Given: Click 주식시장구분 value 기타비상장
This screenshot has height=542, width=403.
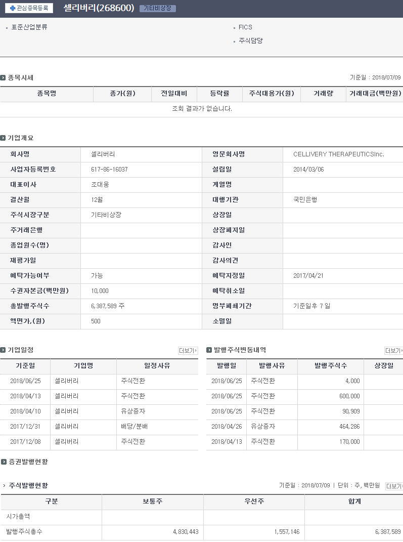Looking at the screenshot, I should [x=106, y=215].
